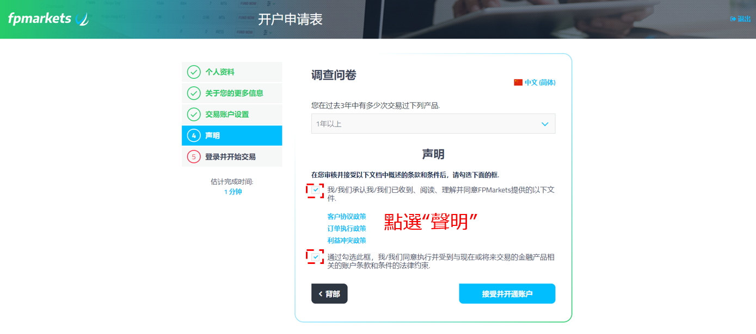Toggle the document acknowledgement checkbox
This screenshot has height=334, width=756.
pyautogui.click(x=316, y=190)
